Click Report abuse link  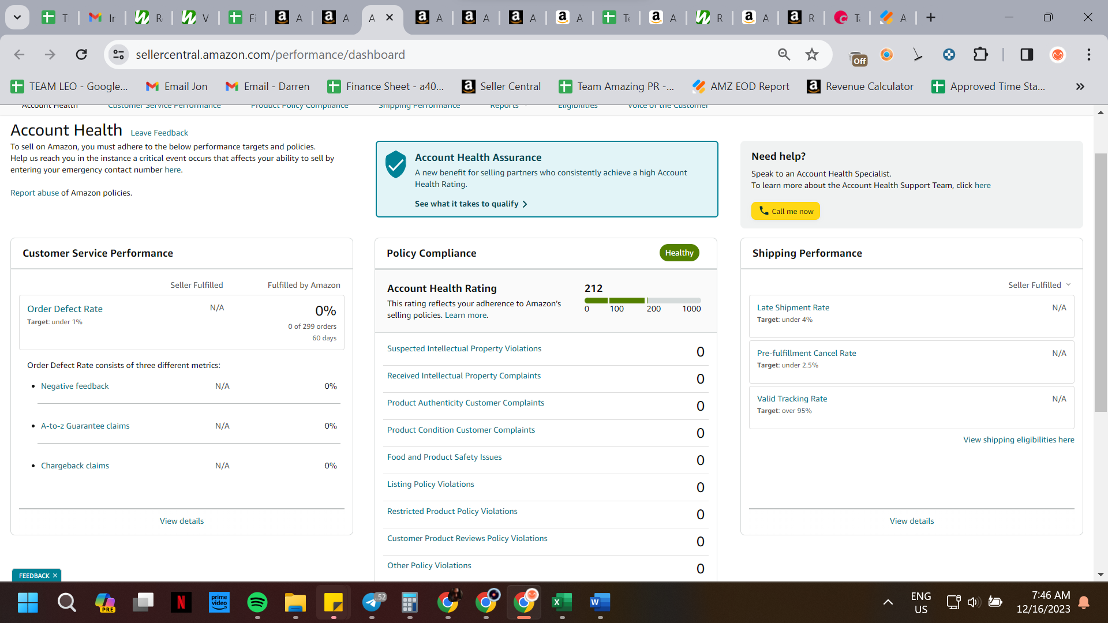(35, 193)
